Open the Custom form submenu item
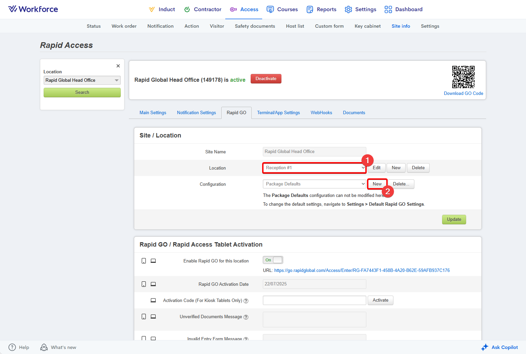The image size is (526, 354). pyautogui.click(x=329, y=26)
